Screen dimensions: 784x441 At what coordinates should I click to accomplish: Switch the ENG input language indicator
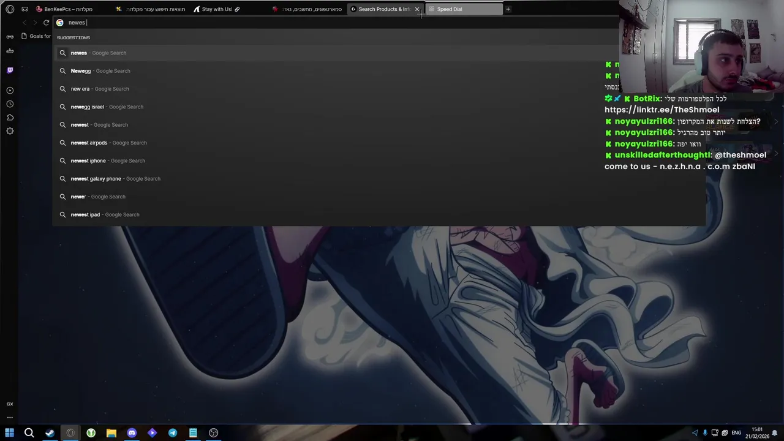pyautogui.click(x=736, y=433)
